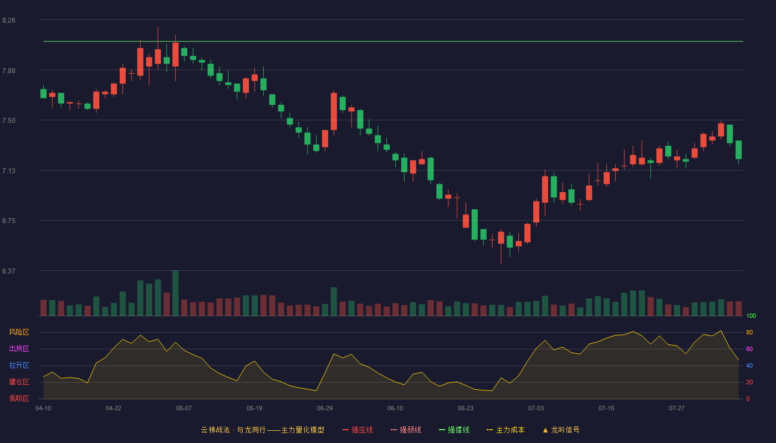Click the 04-22 date label
Screen dimensions: 776x443
pyautogui.click(x=114, y=408)
